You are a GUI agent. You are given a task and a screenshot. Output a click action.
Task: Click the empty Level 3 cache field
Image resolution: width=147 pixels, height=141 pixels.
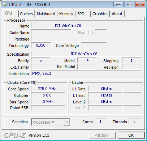pyautogui.click(x=105, y=108)
